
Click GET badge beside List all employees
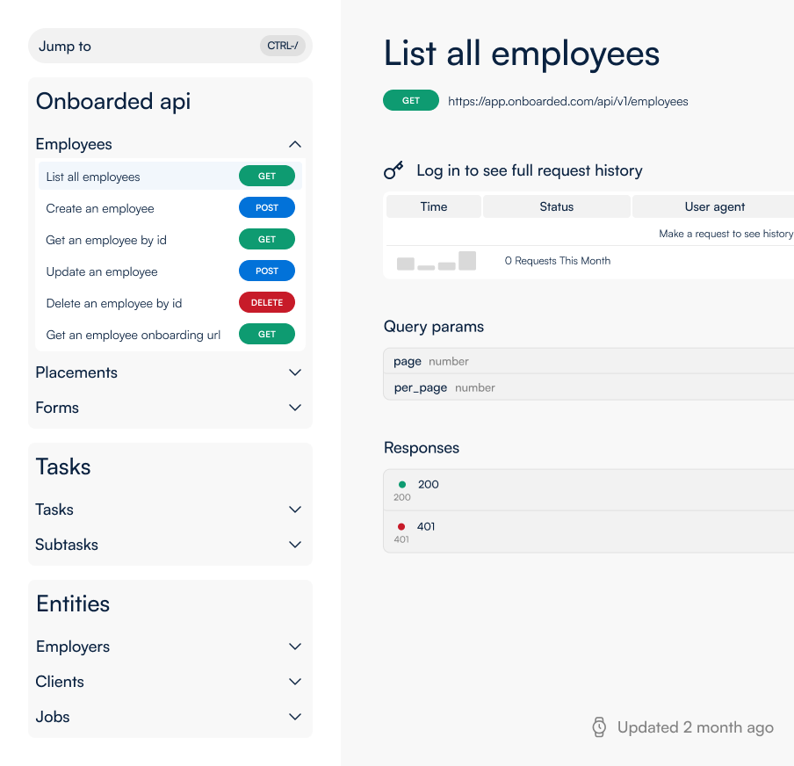click(267, 176)
